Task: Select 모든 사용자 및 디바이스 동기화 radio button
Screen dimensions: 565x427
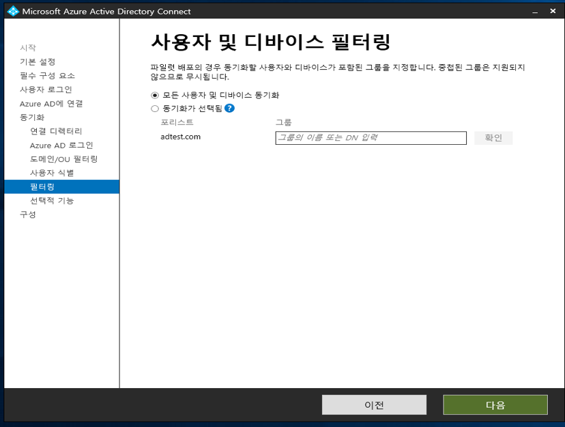Action: [155, 96]
